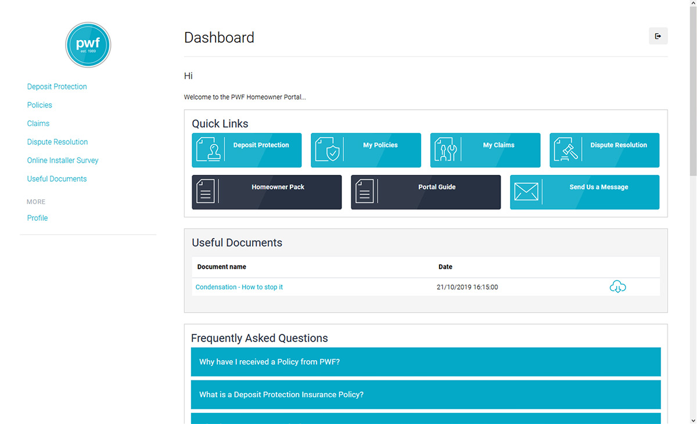Select Online Installer Survey in sidebar

click(63, 160)
